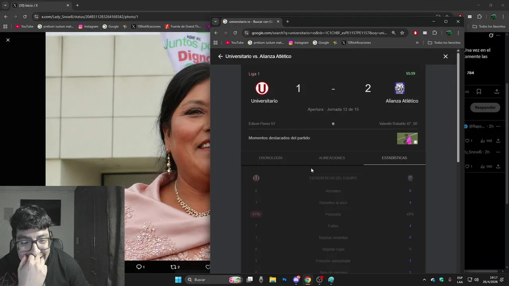Screen dimensions: 509x286
Task: Open Google bookmark in the X window
Action: [111, 27]
